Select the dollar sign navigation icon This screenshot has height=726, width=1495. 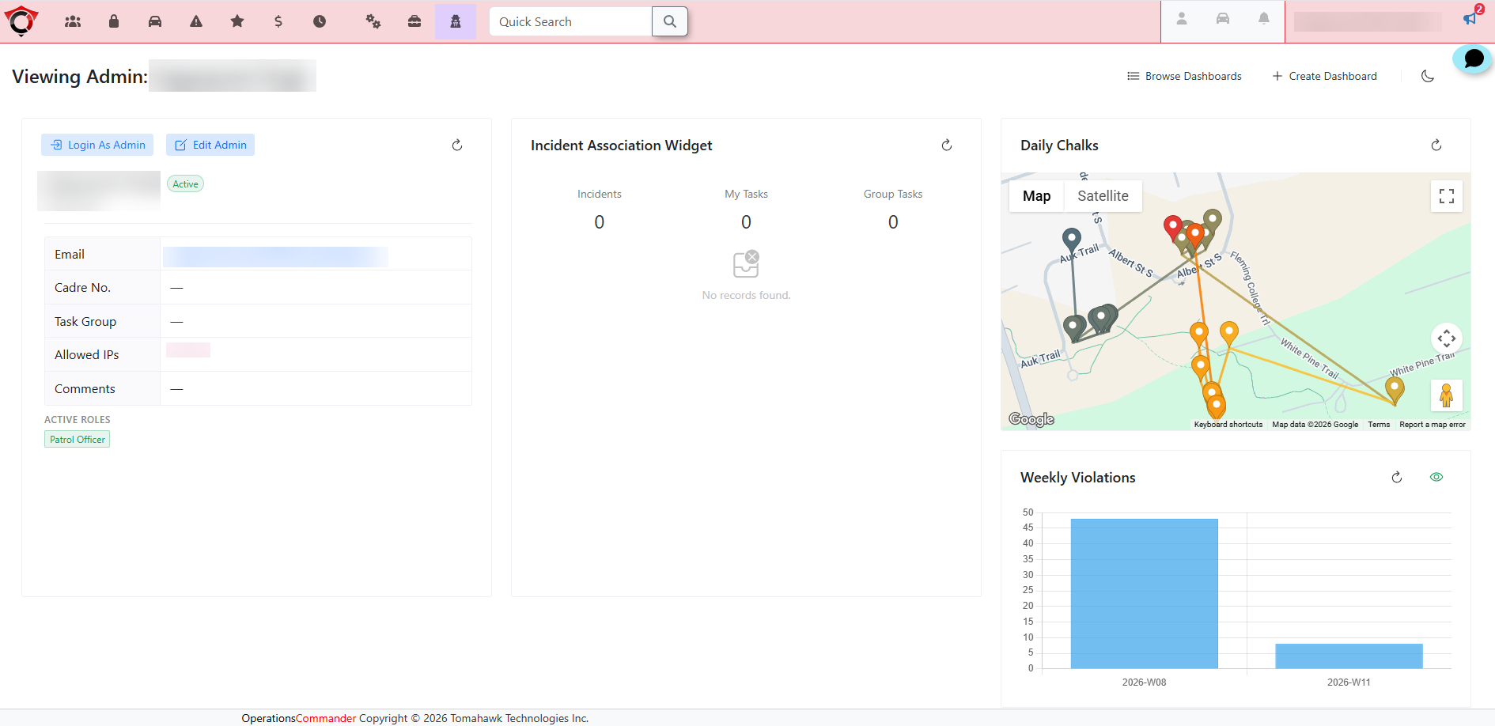tap(278, 21)
